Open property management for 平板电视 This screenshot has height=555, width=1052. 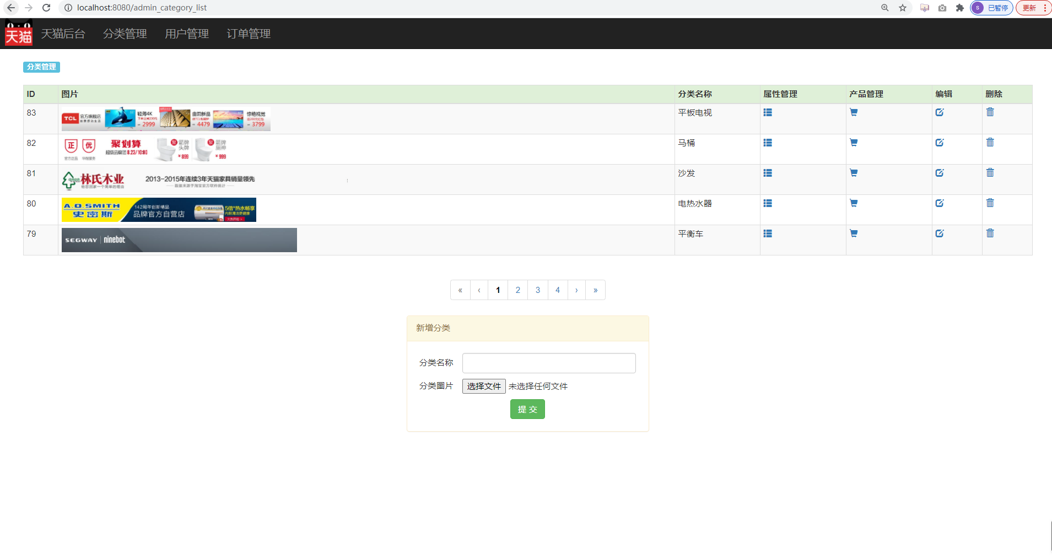coord(768,112)
